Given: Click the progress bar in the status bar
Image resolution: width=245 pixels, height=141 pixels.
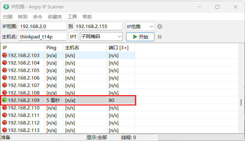Looking at the screenshot, I should point(201,137).
